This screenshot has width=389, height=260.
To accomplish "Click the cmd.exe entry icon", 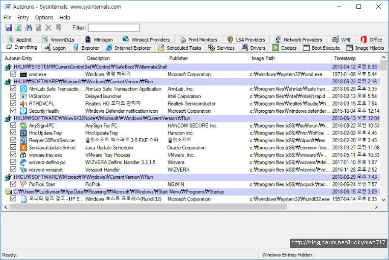I will pos(23,75).
